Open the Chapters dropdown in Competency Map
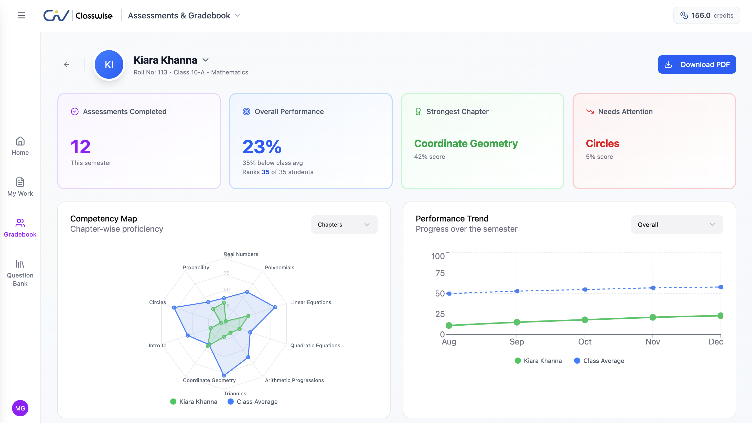Image resolution: width=752 pixels, height=423 pixels. point(344,225)
